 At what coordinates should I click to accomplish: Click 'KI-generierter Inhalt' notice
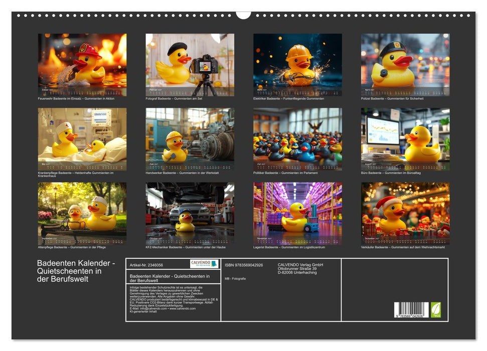[143, 311]
